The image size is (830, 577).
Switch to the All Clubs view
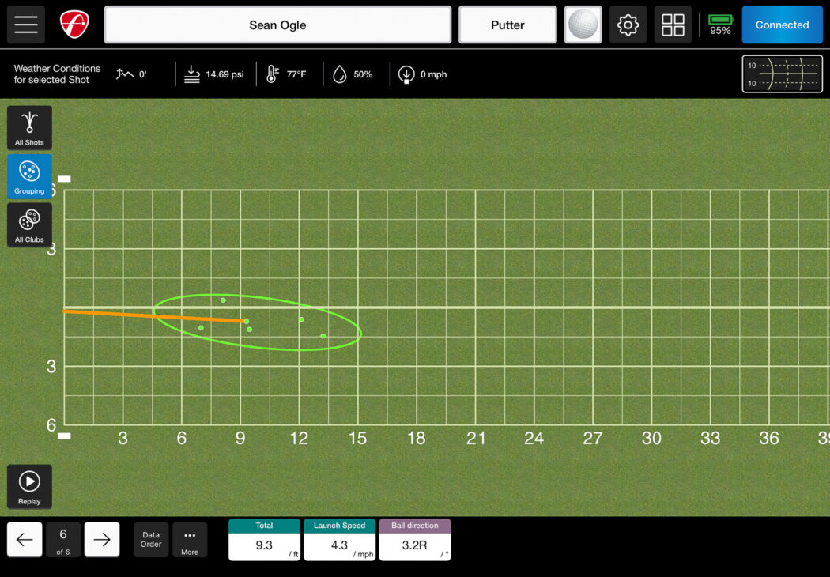(x=29, y=224)
